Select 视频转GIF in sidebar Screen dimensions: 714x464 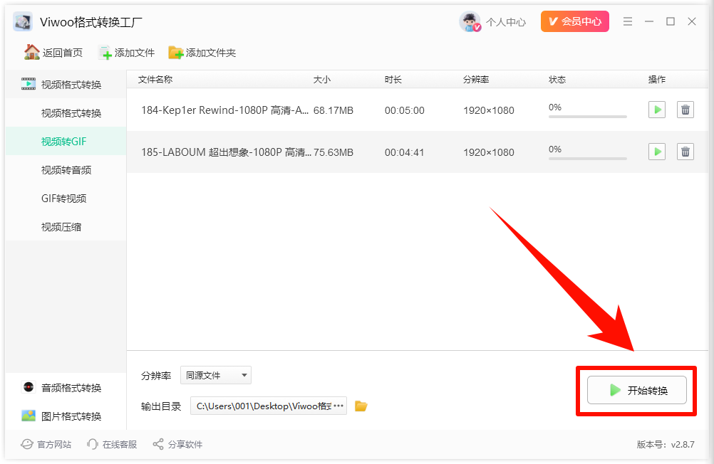(x=66, y=141)
